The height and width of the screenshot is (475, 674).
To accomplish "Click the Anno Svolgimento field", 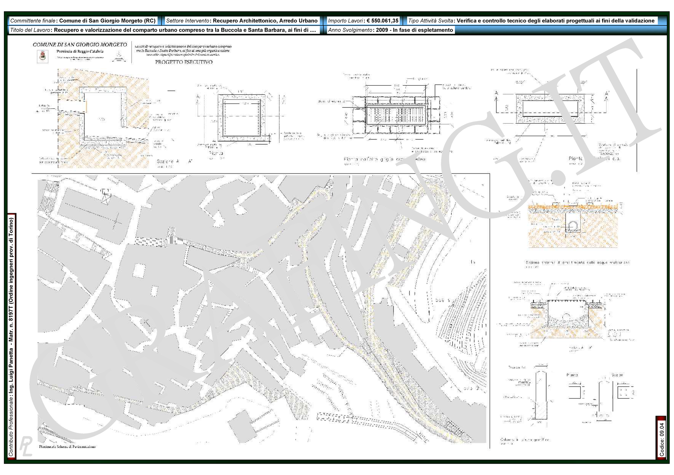I will (390, 30).
